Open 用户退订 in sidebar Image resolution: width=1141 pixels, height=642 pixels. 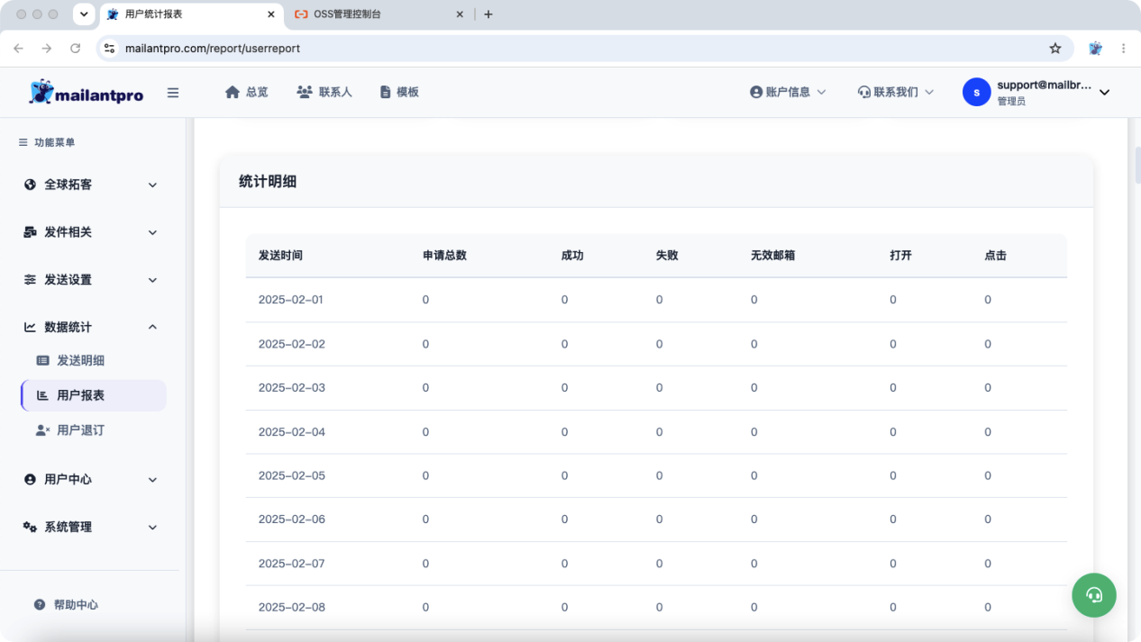pyautogui.click(x=93, y=430)
